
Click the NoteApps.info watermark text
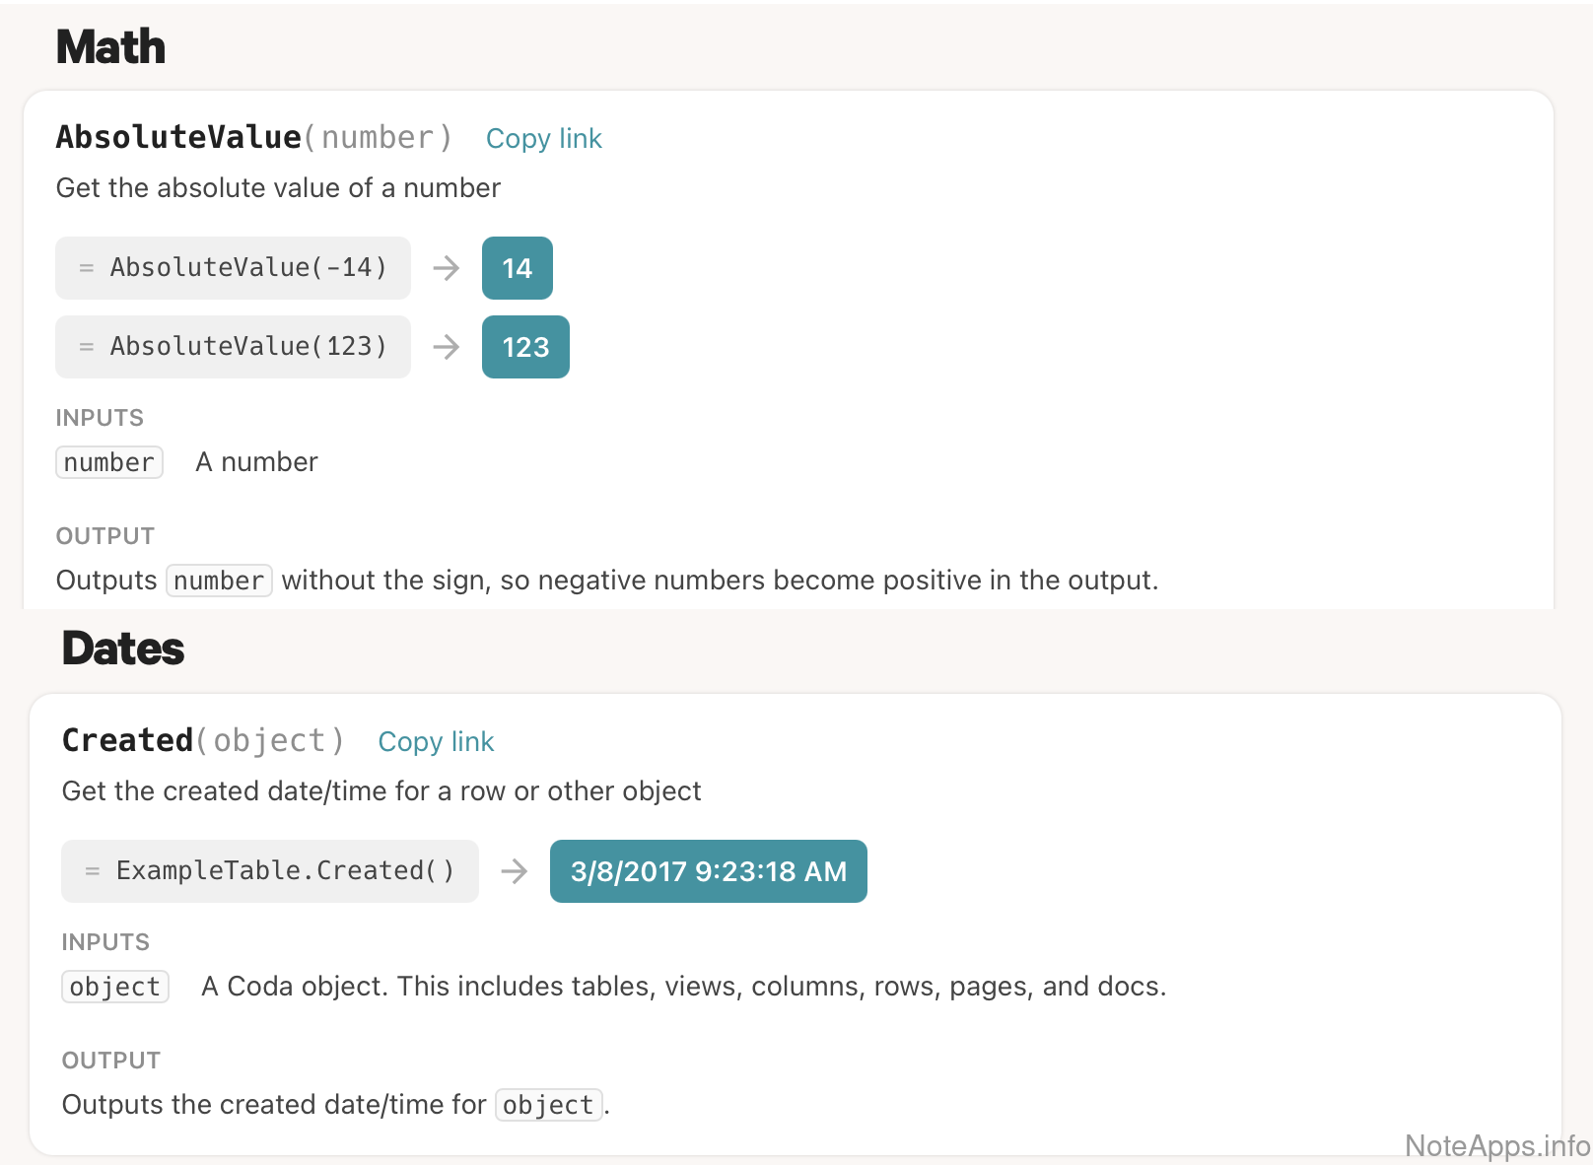[1496, 1145]
